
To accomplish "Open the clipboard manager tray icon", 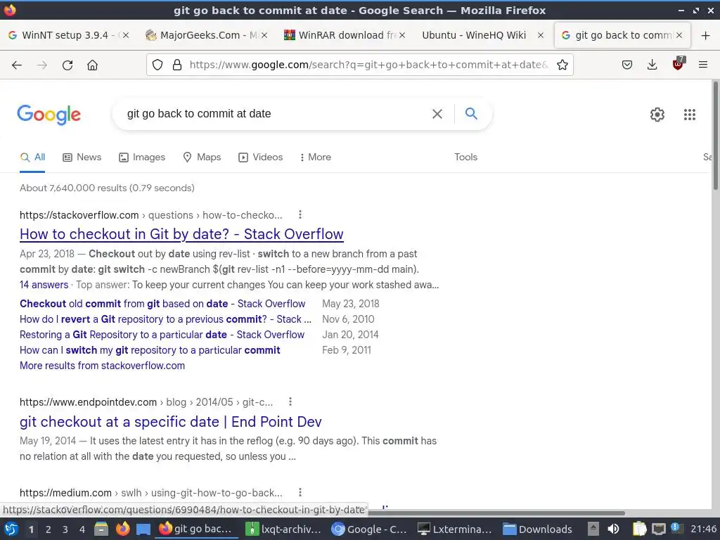I will tap(639, 529).
